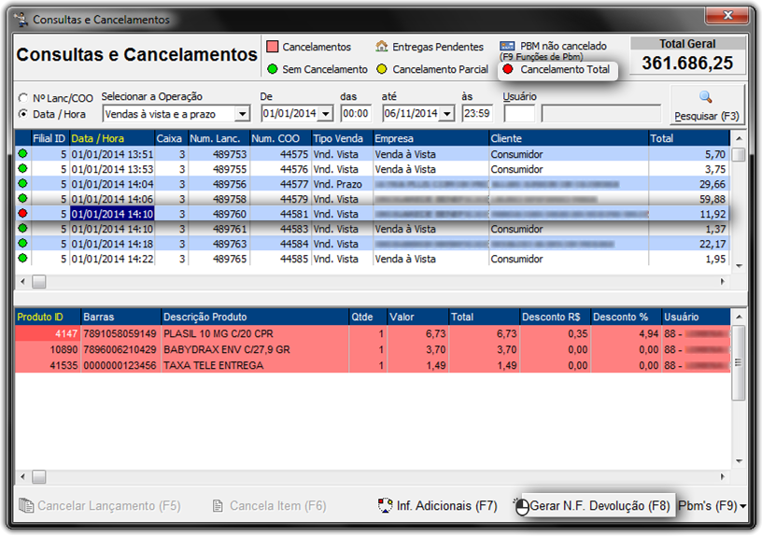Click the Pesquisar magnifier icon

(706, 97)
